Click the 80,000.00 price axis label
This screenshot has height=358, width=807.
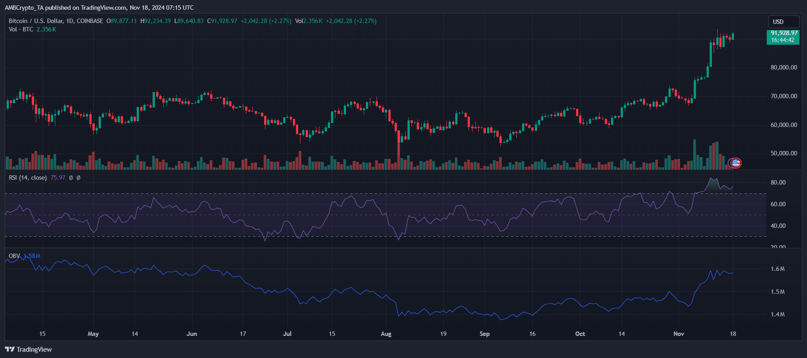(784, 67)
